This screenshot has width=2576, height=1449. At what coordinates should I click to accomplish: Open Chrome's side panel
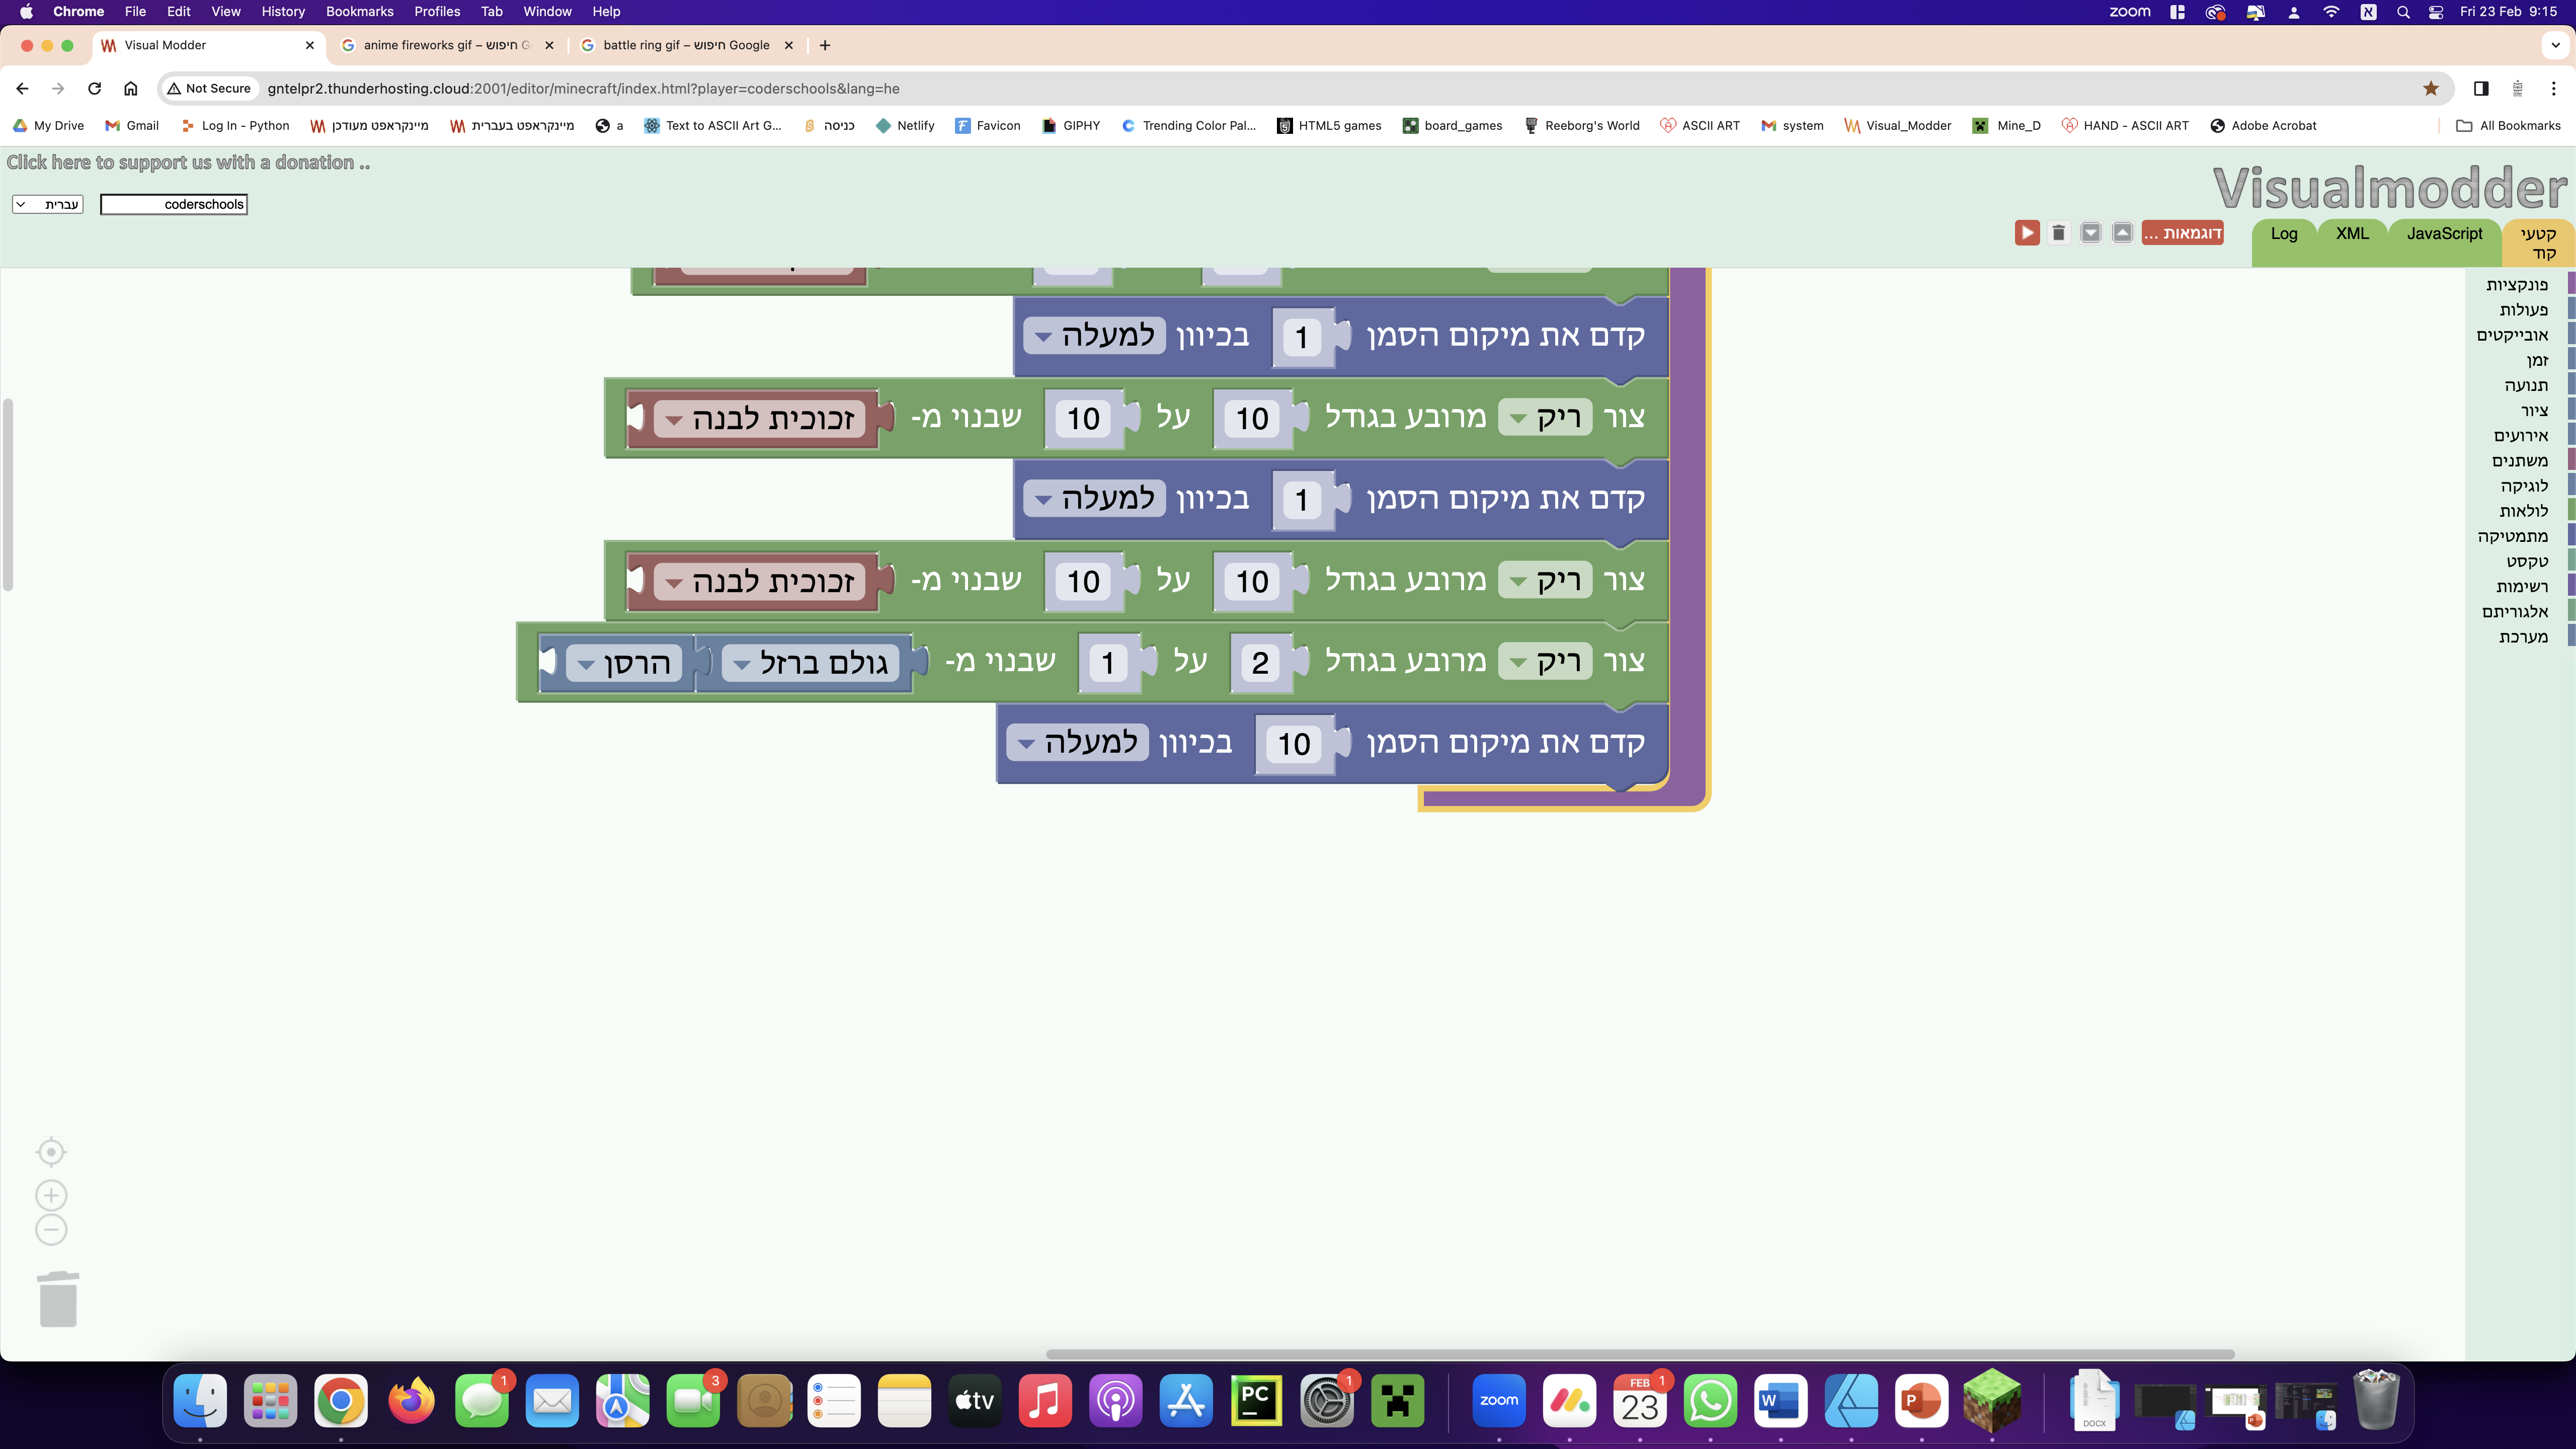point(2481,89)
